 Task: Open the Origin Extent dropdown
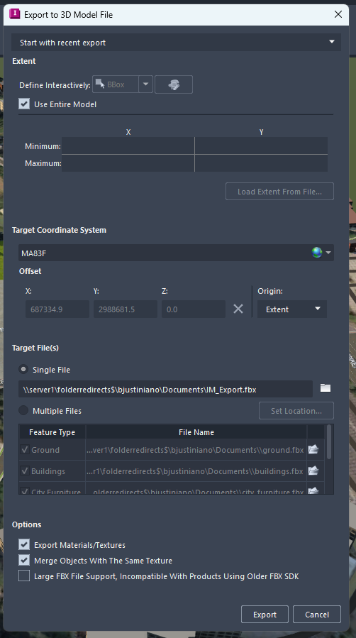(x=291, y=309)
